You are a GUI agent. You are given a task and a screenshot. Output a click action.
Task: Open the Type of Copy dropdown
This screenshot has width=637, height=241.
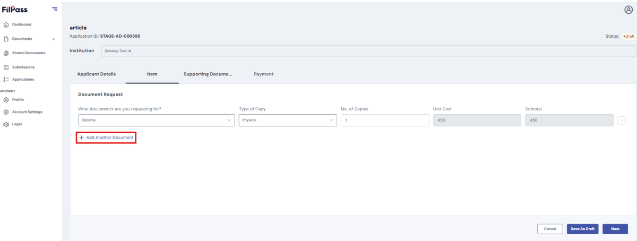288,120
